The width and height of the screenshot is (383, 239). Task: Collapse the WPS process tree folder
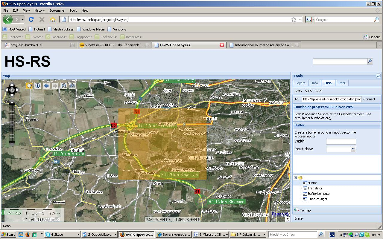click(295, 177)
